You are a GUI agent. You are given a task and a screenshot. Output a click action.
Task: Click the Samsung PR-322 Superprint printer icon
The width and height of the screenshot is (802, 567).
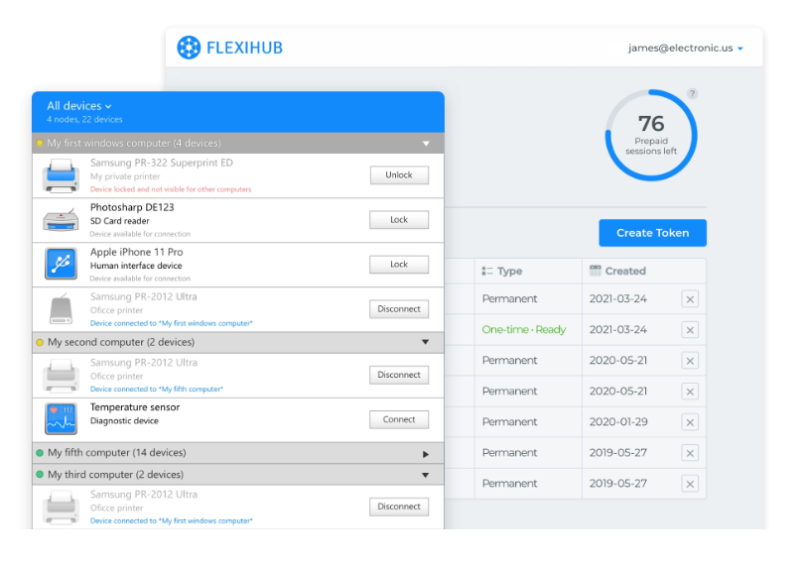pyautogui.click(x=61, y=175)
